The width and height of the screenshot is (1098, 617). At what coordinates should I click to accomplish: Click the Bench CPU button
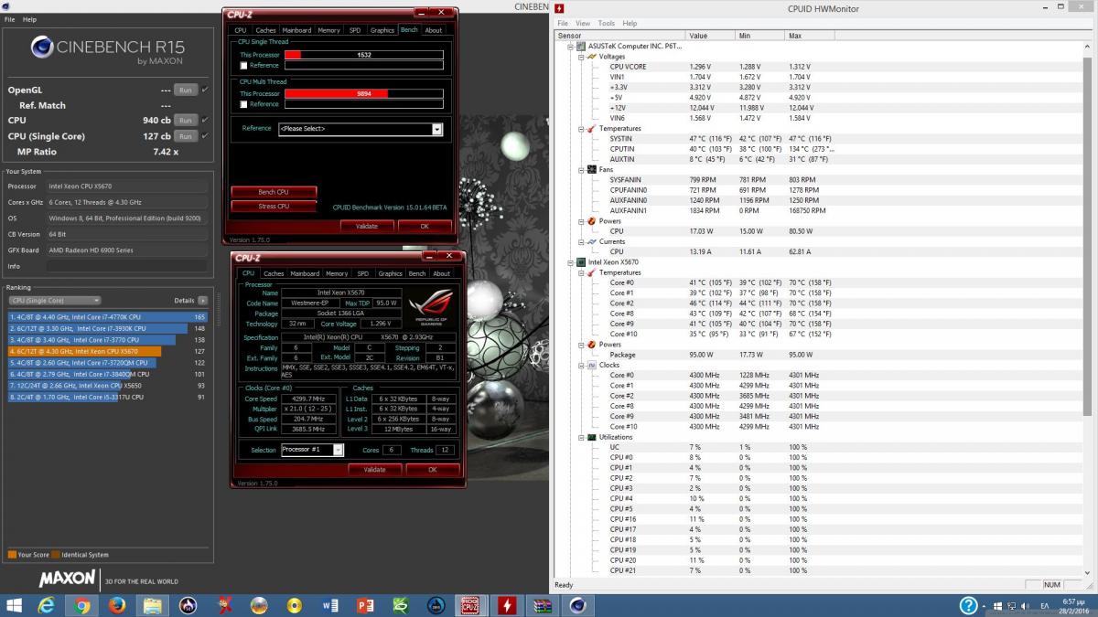(274, 192)
